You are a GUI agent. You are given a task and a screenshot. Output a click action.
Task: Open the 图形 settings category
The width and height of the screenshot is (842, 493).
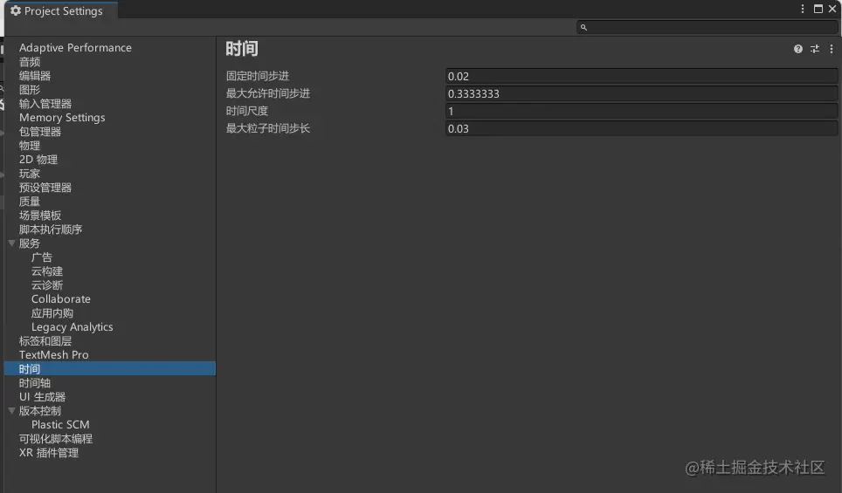(x=30, y=90)
